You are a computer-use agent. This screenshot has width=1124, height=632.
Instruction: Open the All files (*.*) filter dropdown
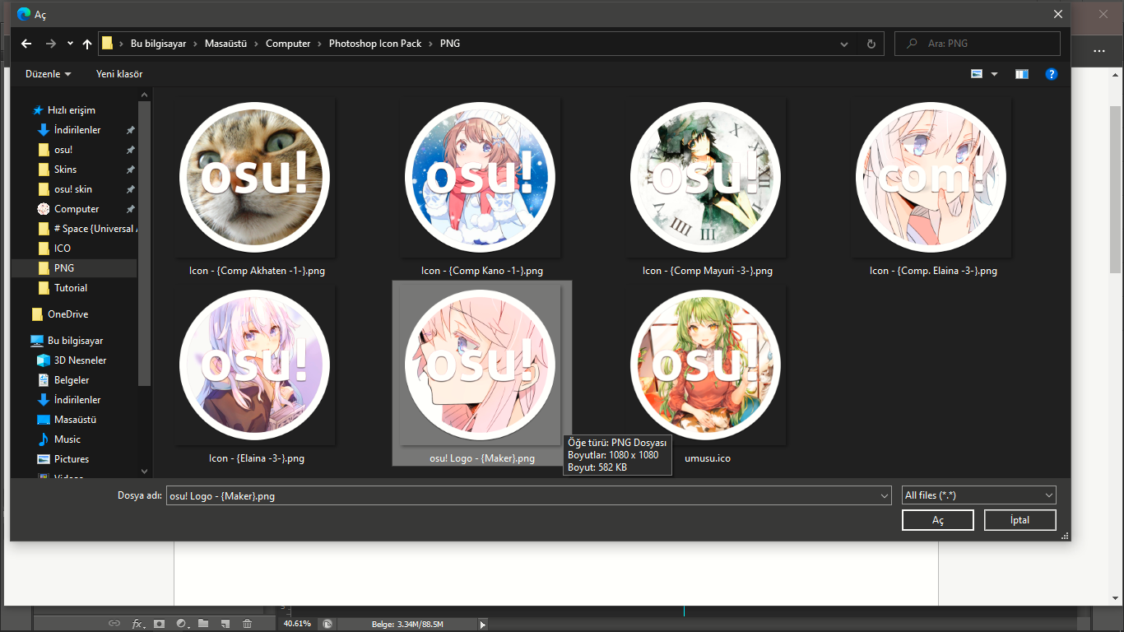click(x=979, y=495)
